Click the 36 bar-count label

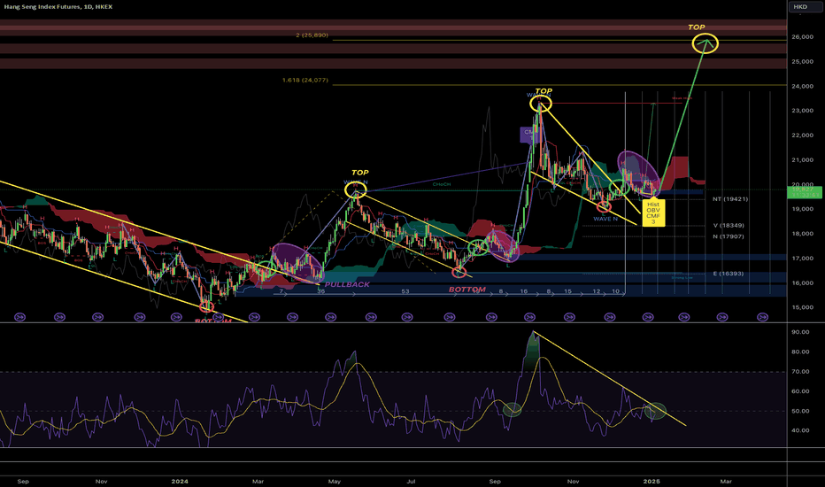321,291
